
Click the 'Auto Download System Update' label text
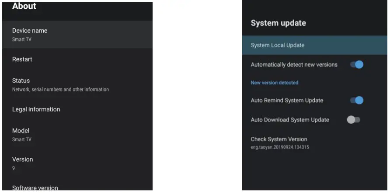(290, 119)
